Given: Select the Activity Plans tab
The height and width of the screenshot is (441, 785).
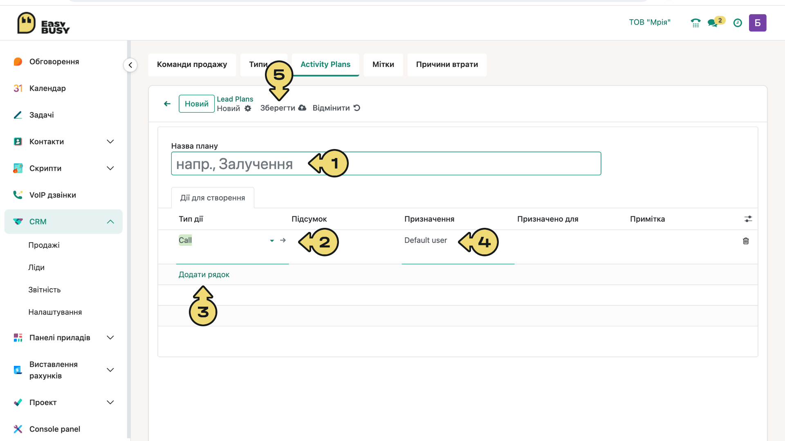Looking at the screenshot, I should coord(325,65).
